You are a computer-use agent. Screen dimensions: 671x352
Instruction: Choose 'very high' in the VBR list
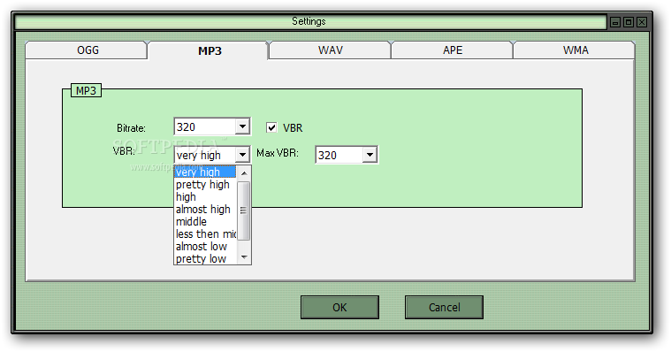205,172
